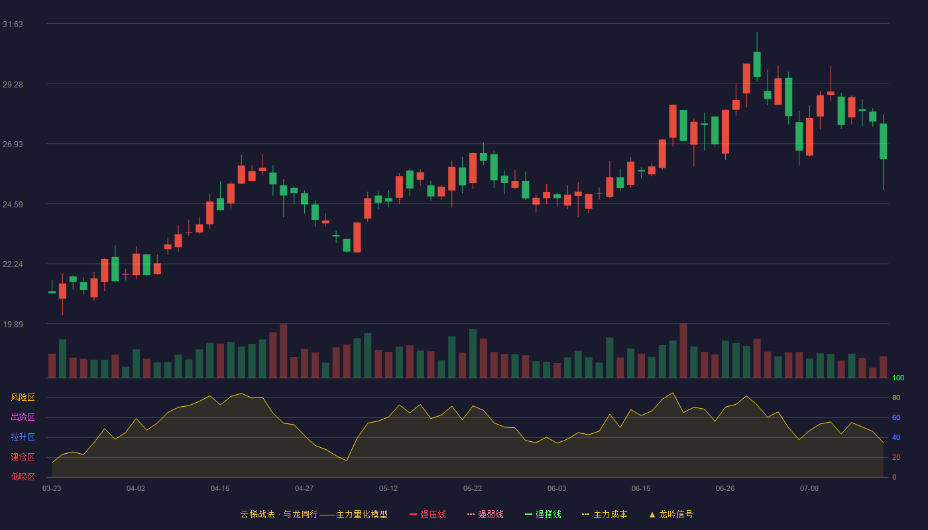Click the 07-08 date axis label
This screenshot has height=530, width=928.
809,488
